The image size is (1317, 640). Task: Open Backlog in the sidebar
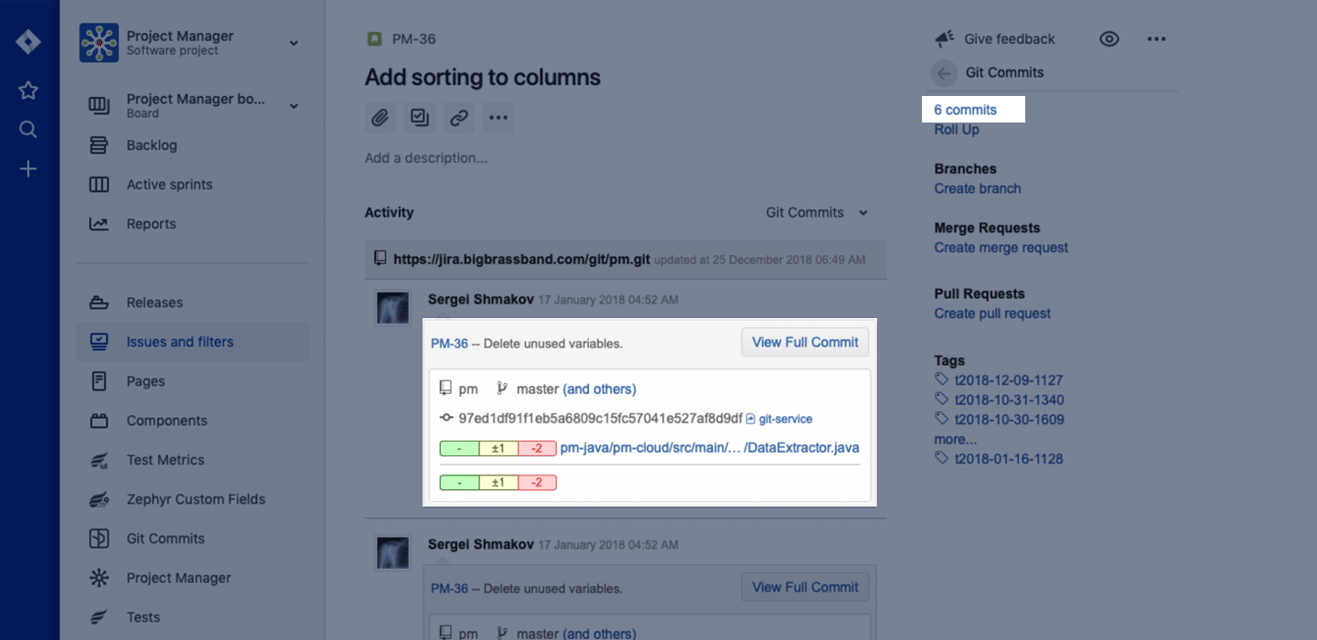coord(151,145)
